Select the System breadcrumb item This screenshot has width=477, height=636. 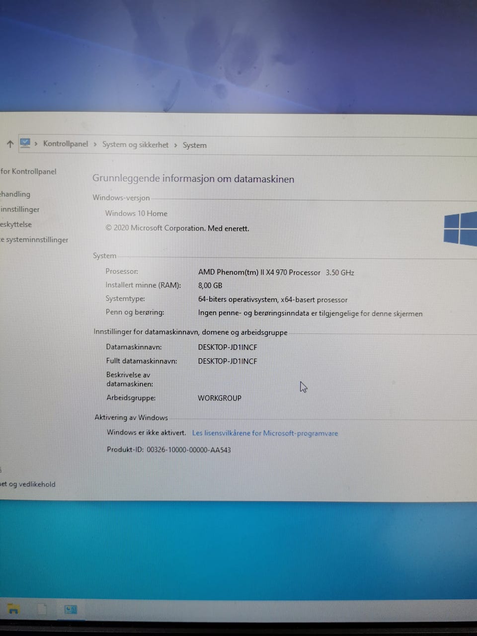(x=194, y=145)
